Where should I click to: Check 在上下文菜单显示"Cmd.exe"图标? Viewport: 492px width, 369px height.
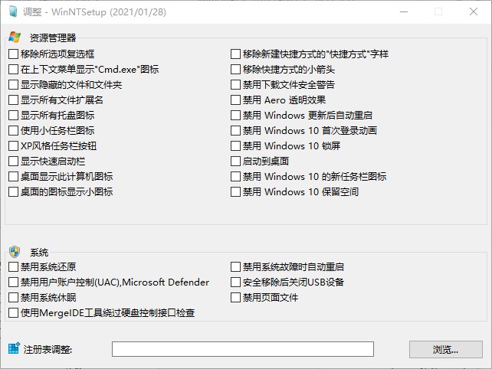(13, 70)
